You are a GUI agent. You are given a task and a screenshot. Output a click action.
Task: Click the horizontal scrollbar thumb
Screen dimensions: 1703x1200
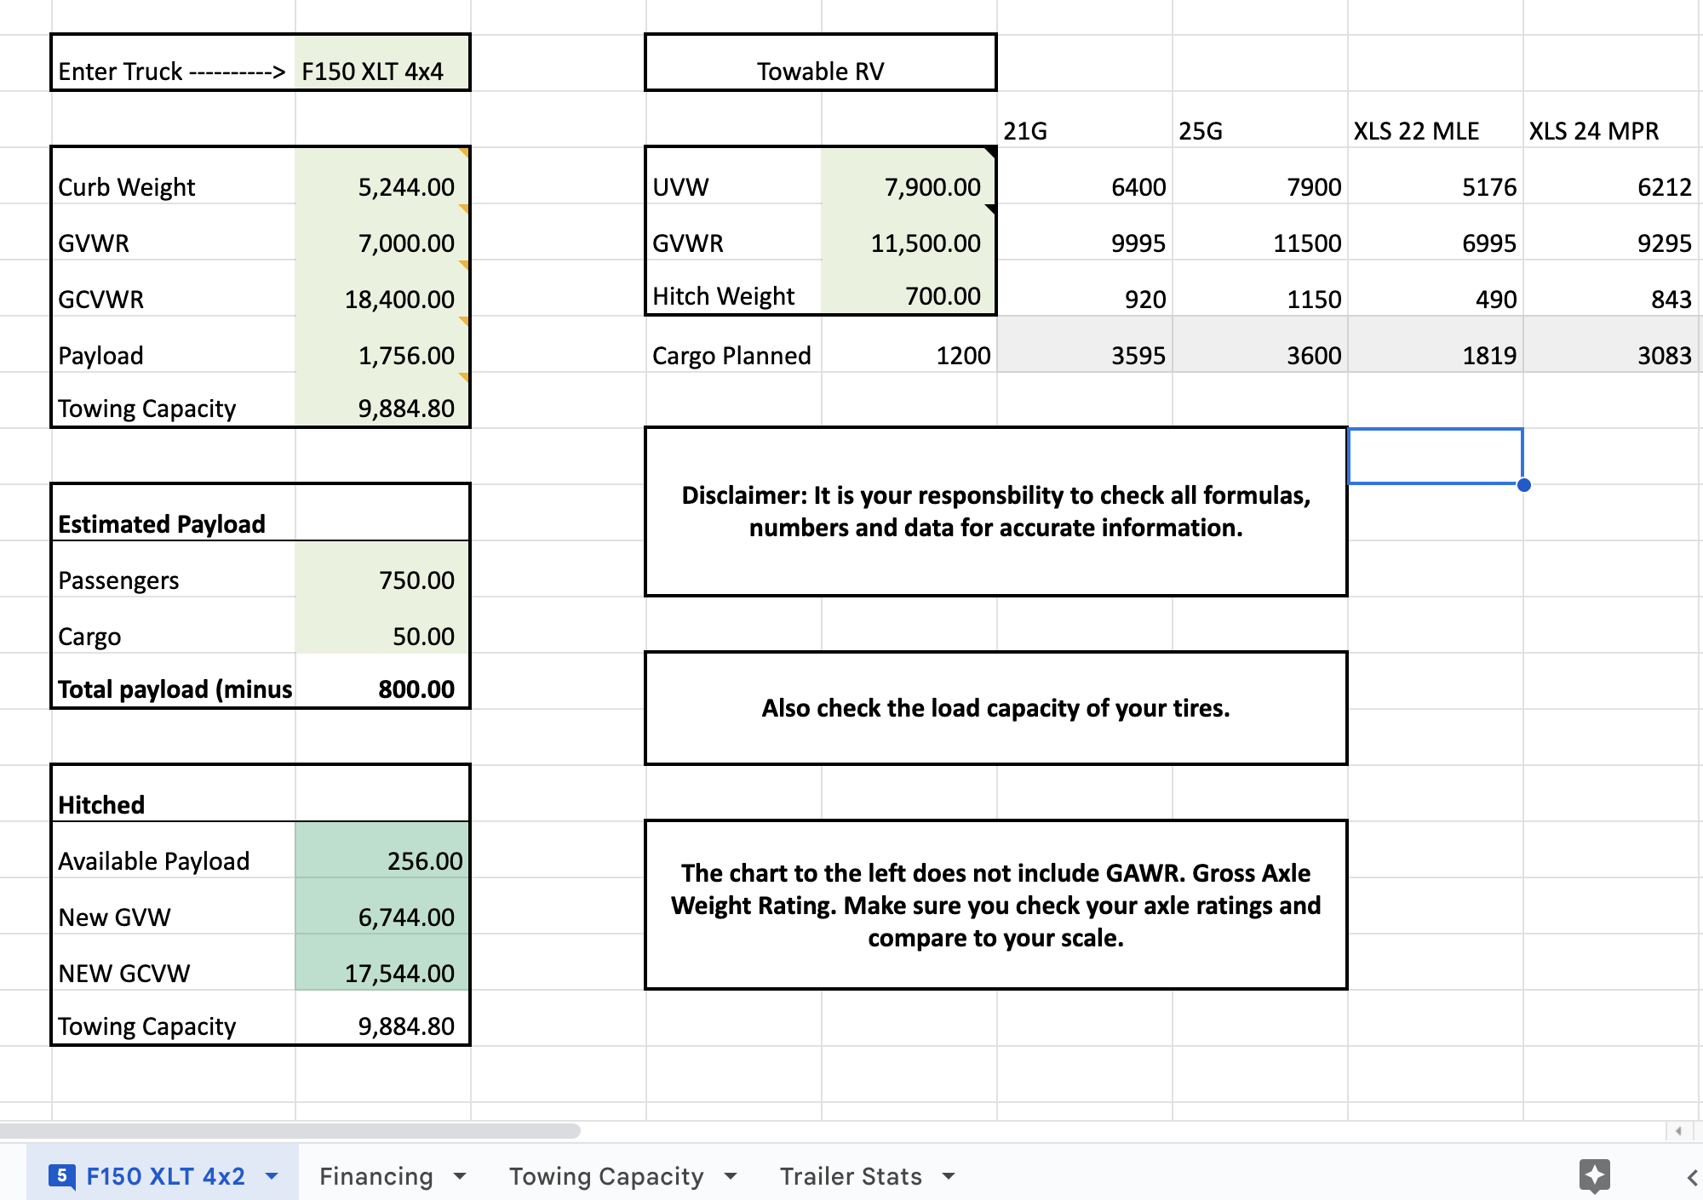pyautogui.click(x=290, y=1131)
